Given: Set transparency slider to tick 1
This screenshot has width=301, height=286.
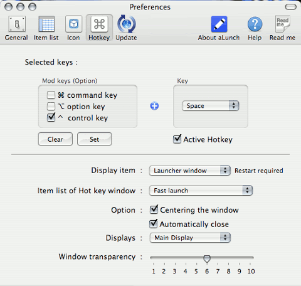Looking at the screenshot, I should [x=154, y=258].
